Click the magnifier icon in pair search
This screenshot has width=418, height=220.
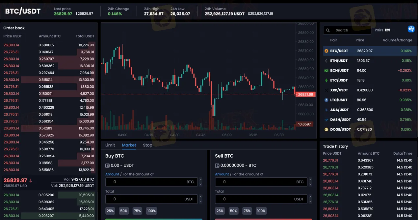328,30
